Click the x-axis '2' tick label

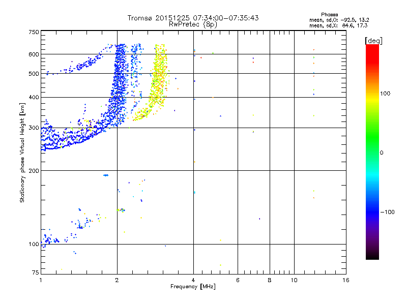point(117,280)
